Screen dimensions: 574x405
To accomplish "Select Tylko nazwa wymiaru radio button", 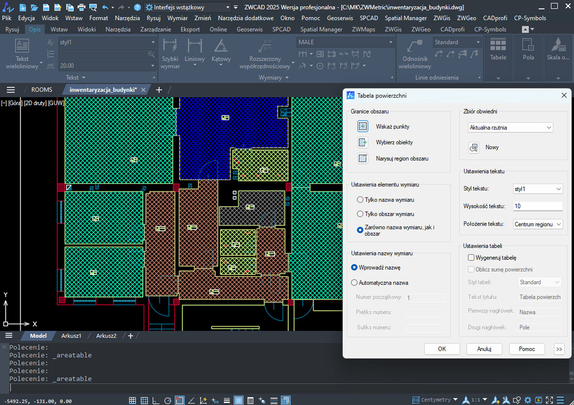I will [360, 199].
